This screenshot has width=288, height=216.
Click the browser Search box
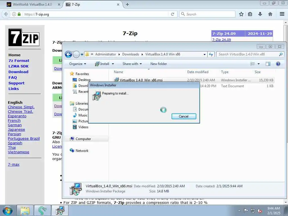point(207,14)
